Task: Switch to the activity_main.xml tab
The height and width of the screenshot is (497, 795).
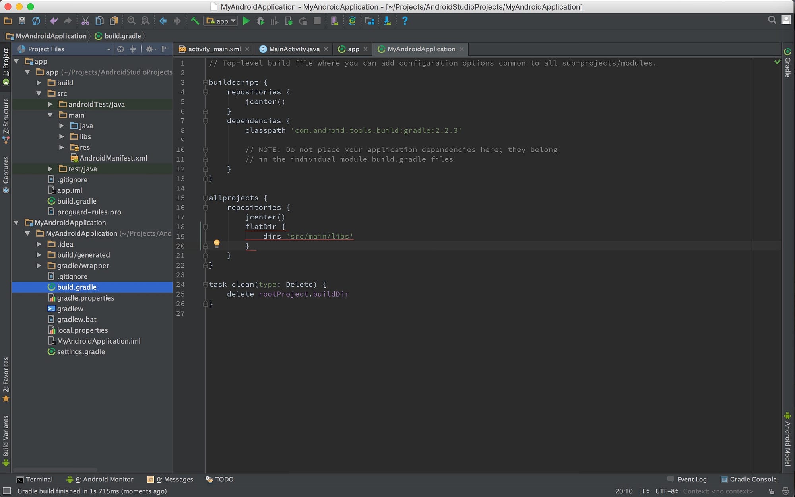Action: point(214,49)
